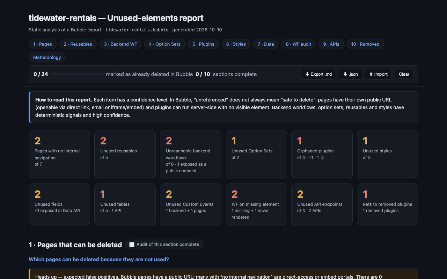
Task: Go to '3 · Backend WF' section
Action: [120, 44]
